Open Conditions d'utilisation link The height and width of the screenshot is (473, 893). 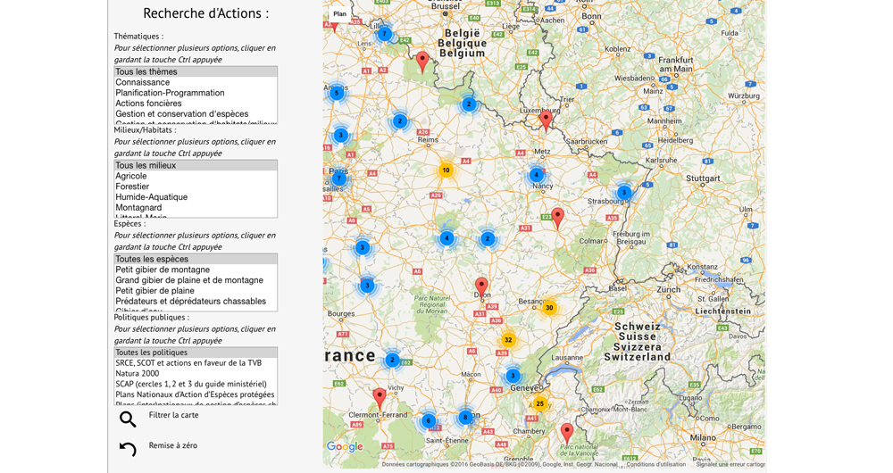click(656, 464)
